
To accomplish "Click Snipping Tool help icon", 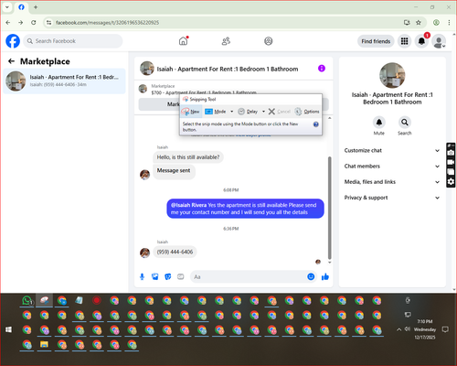I will pyautogui.click(x=316, y=124).
